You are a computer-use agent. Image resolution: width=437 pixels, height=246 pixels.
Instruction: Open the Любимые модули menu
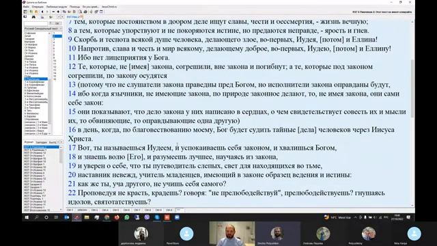(57, 7)
